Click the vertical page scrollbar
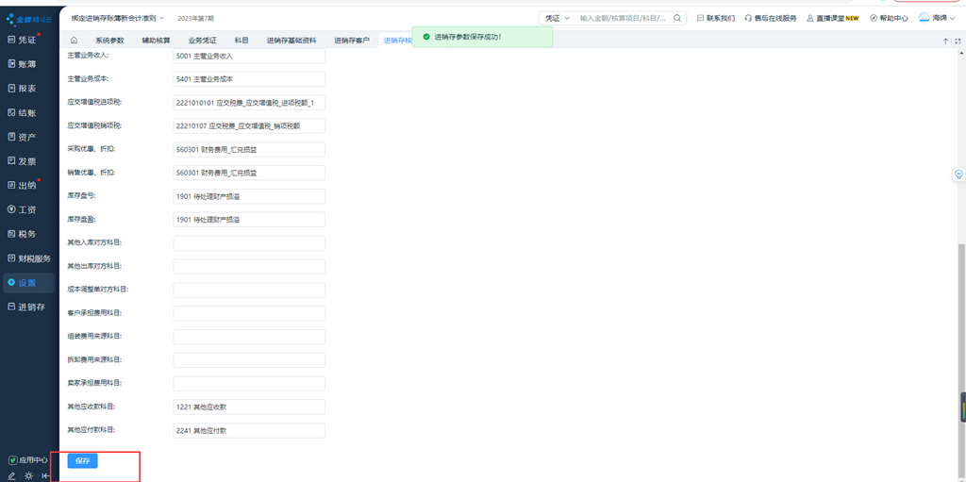The width and height of the screenshot is (966, 482). pyautogui.click(x=959, y=362)
